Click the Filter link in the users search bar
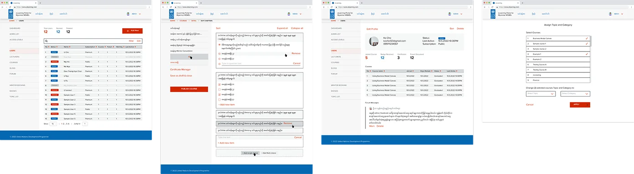Screen dimensions: 634x174 pyautogui.click(x=131, y=41)
